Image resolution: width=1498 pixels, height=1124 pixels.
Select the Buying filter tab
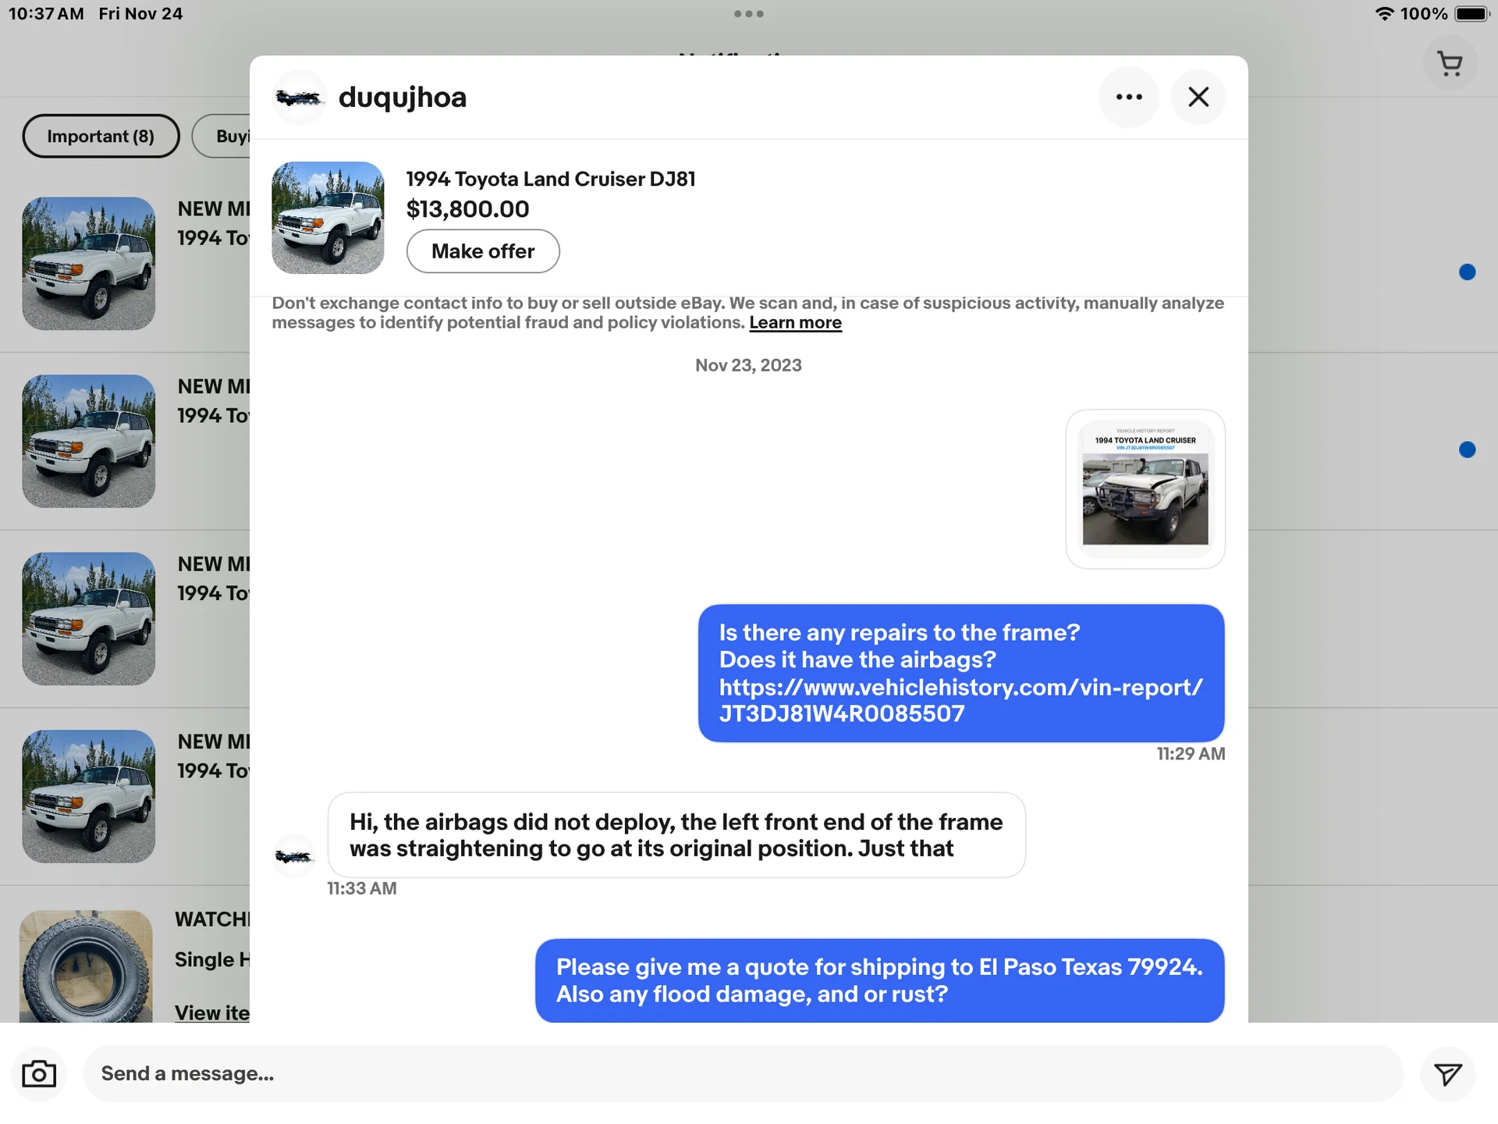click(x=226, y=137)
